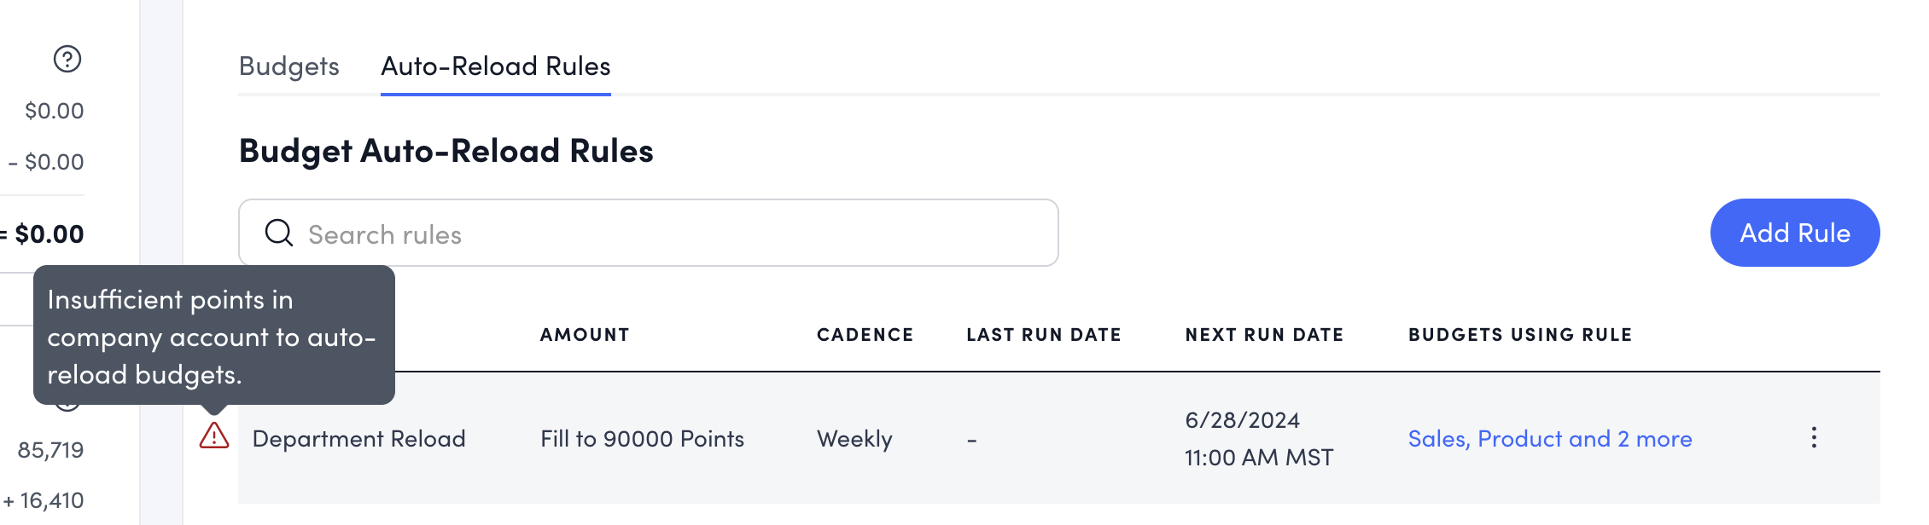Click the Budgets Using Rule column header
The image size is (1929, 525).
(x=1519, y=335)
